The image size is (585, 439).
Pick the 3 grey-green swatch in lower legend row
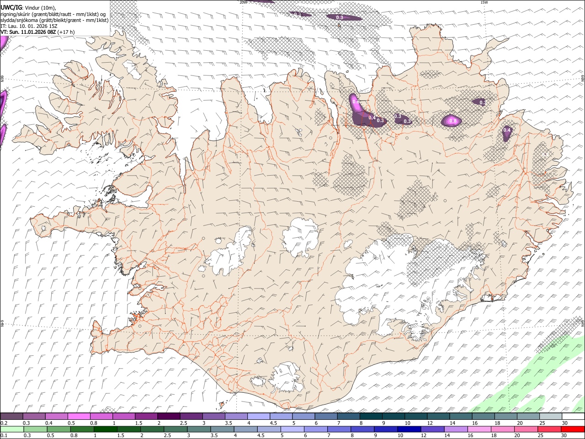199,429
